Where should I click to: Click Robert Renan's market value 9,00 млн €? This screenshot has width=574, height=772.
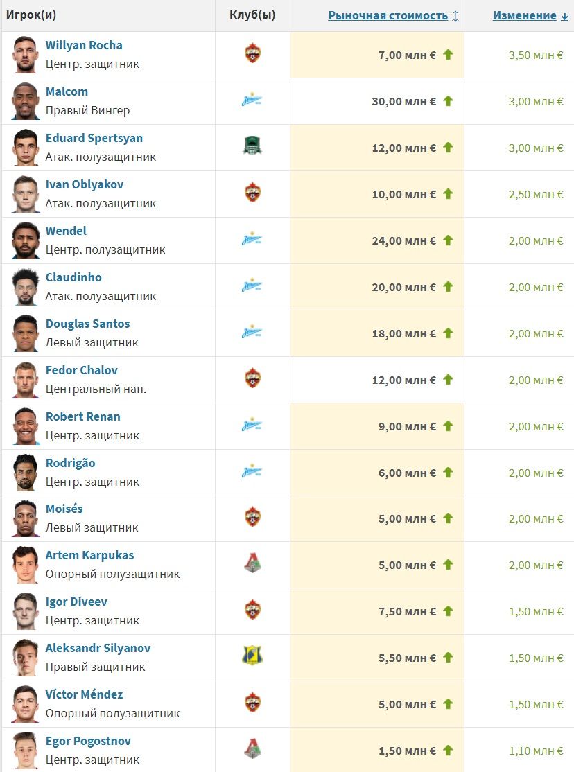407,426
